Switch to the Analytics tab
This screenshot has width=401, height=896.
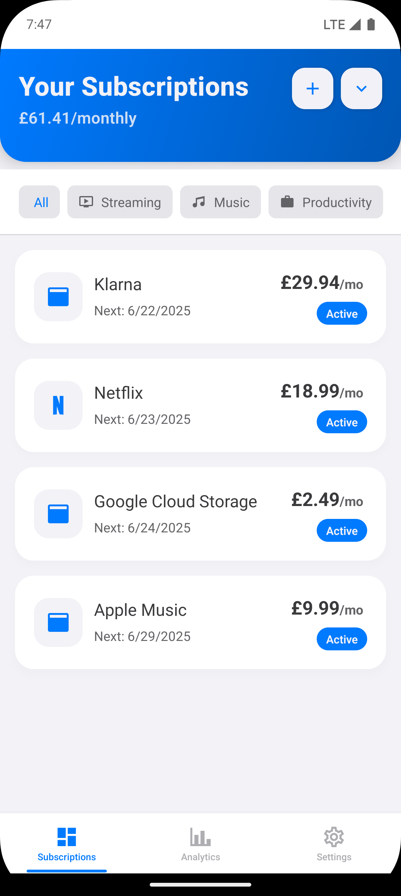[200, 843]
